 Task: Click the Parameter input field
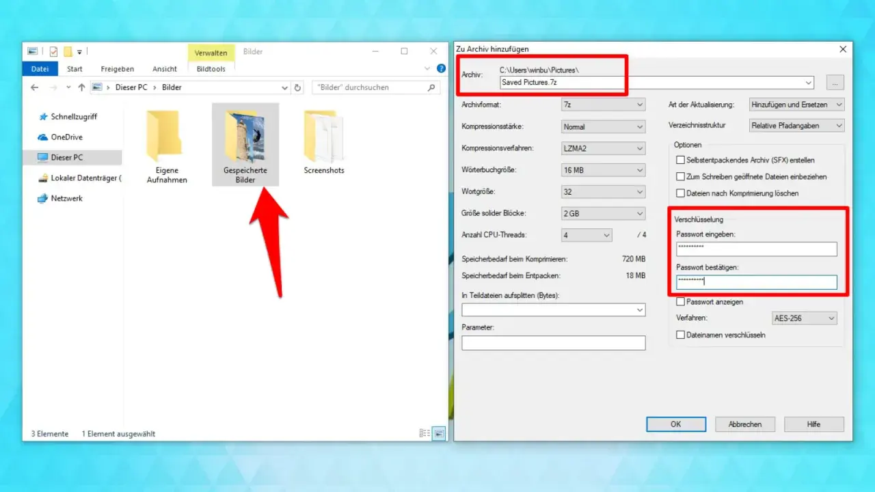[554, 342]
